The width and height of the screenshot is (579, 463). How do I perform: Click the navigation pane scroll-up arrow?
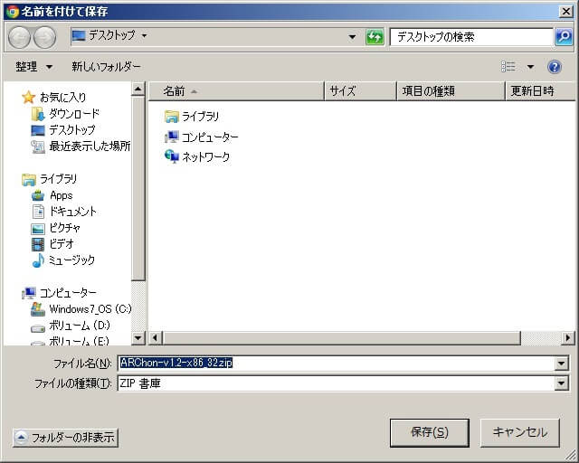click(x=138, y=89)
